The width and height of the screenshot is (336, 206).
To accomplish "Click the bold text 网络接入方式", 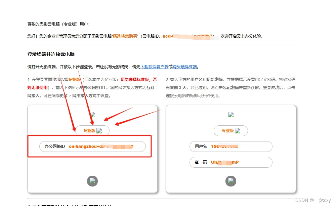I will 84,96.
